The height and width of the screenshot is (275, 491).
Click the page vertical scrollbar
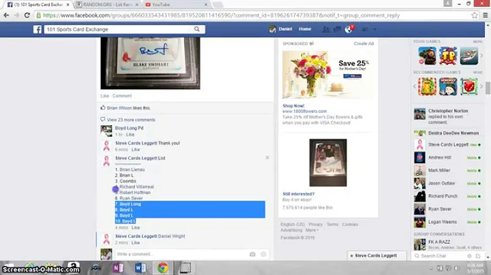point(488,88)
